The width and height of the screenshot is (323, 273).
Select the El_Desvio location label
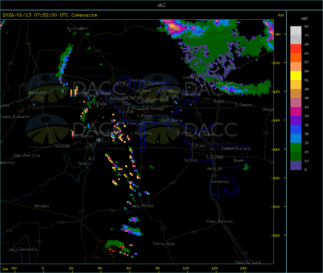(x=84, y=136)
